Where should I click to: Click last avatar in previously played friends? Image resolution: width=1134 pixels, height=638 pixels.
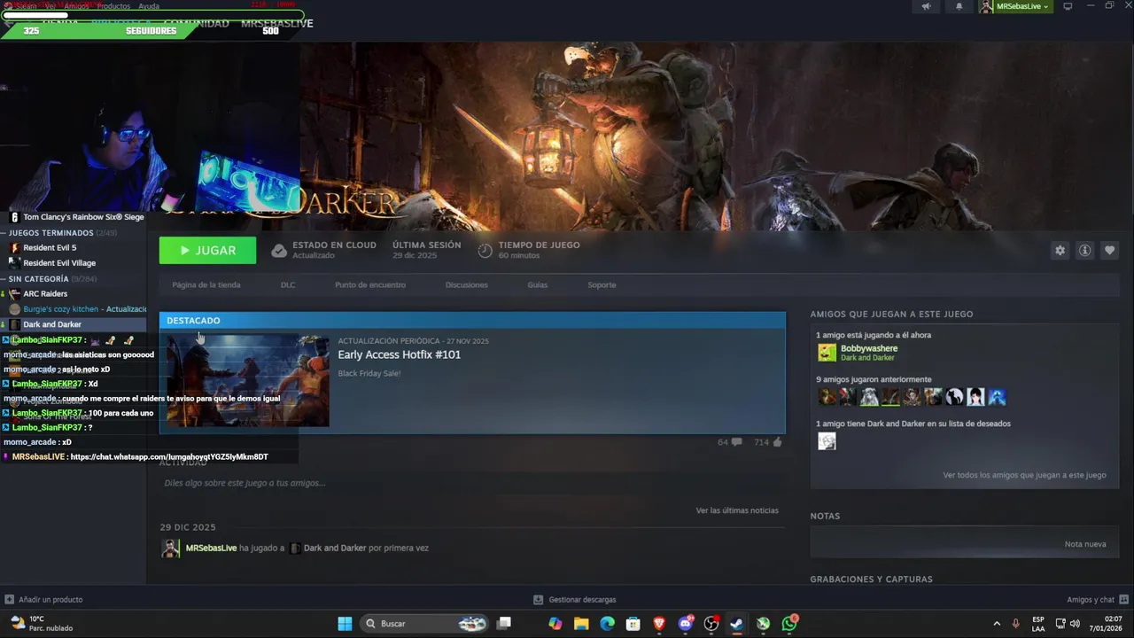[x=997, y=397]
